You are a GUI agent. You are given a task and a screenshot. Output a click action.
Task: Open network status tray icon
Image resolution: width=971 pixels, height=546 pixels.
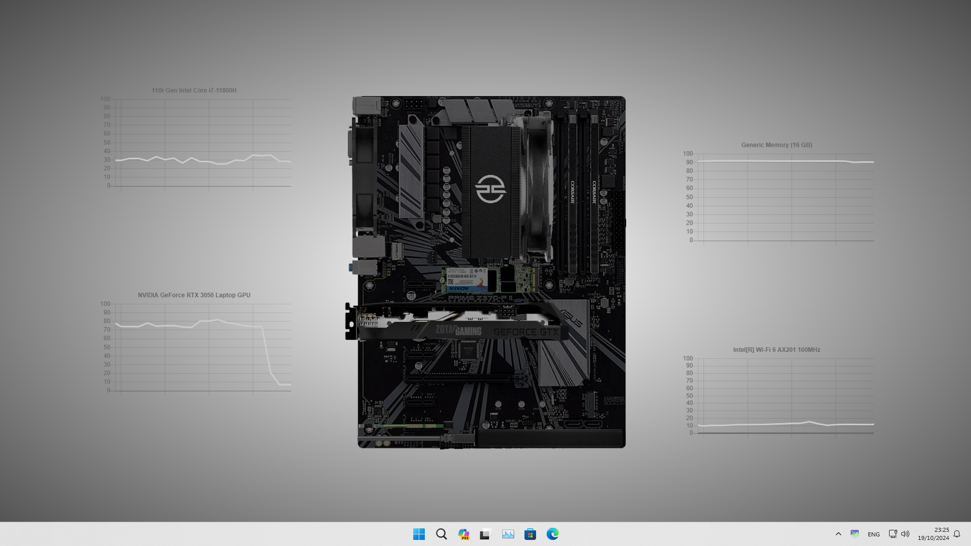(x=893, y=534)
